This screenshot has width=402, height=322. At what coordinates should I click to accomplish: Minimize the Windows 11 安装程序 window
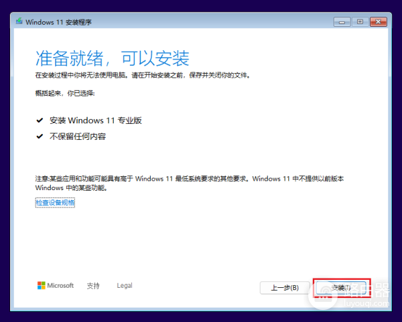(342, 22)
